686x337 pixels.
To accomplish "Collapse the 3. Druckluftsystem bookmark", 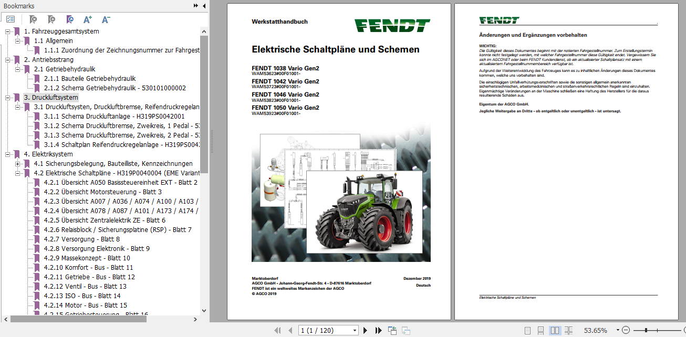I will tap(8, 98).
